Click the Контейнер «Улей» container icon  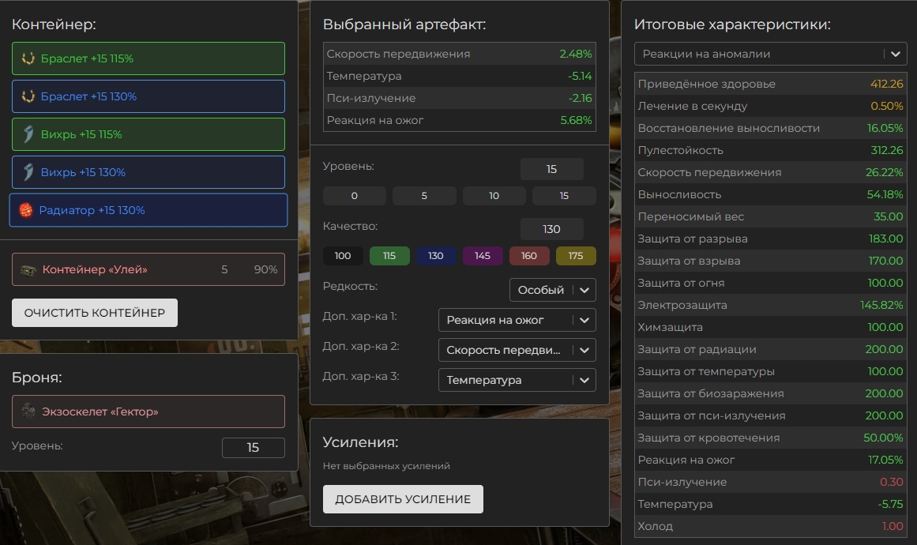pos(28,270)
